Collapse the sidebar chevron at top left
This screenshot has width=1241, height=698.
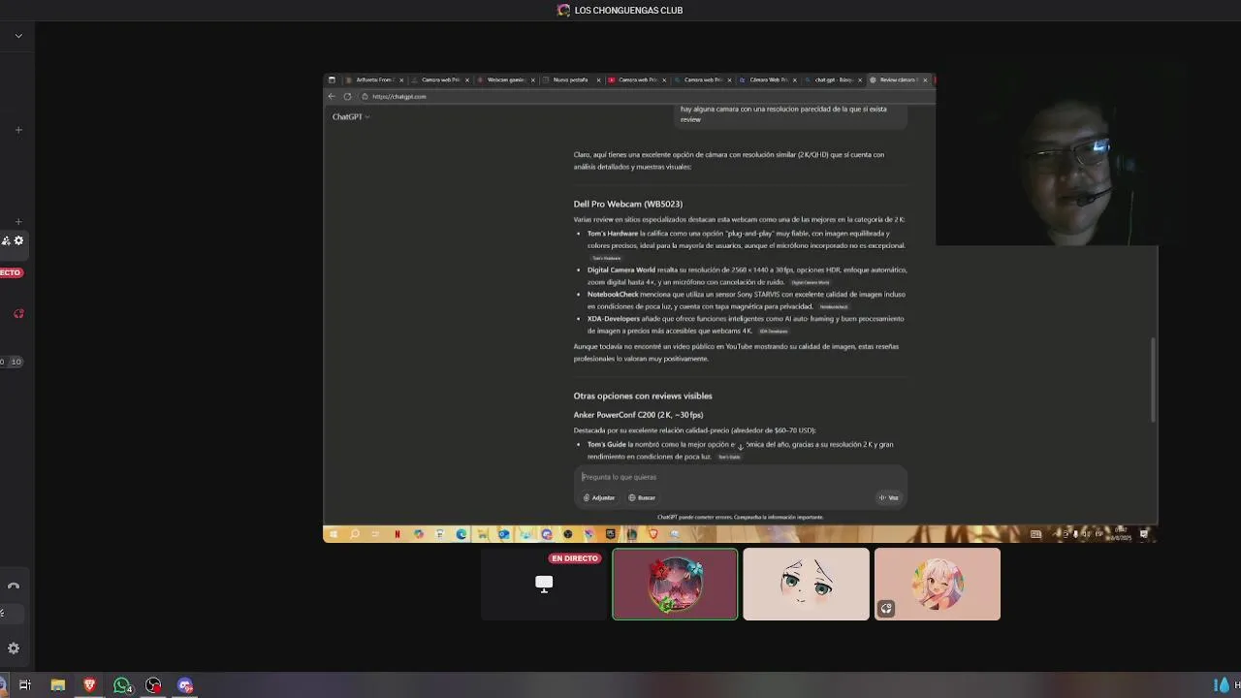pos(18,36)
